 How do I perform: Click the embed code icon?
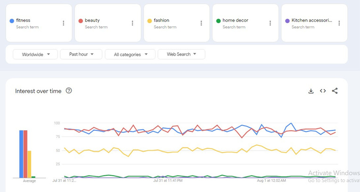click(x=323, y=91)
